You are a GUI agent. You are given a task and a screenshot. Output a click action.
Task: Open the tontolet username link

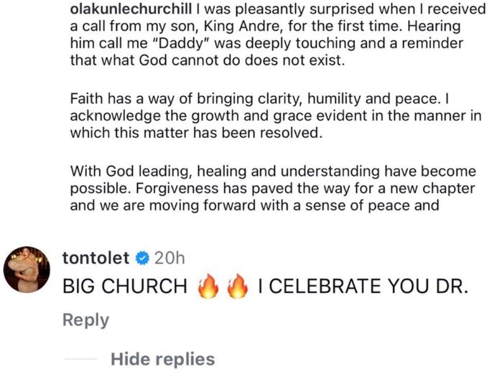[x=96, y=258]
